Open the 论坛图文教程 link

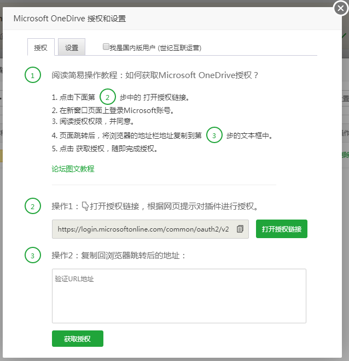(x=73, y=169)
